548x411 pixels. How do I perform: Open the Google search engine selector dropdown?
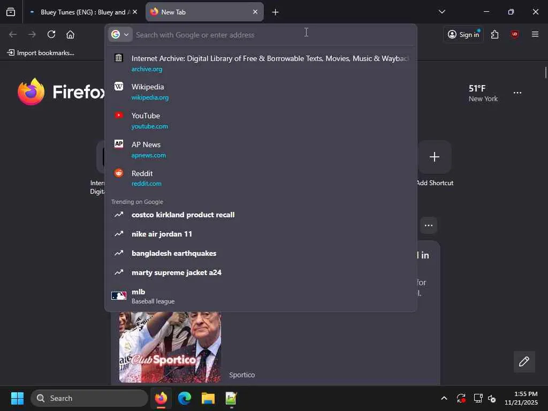(x=120, y=34)
